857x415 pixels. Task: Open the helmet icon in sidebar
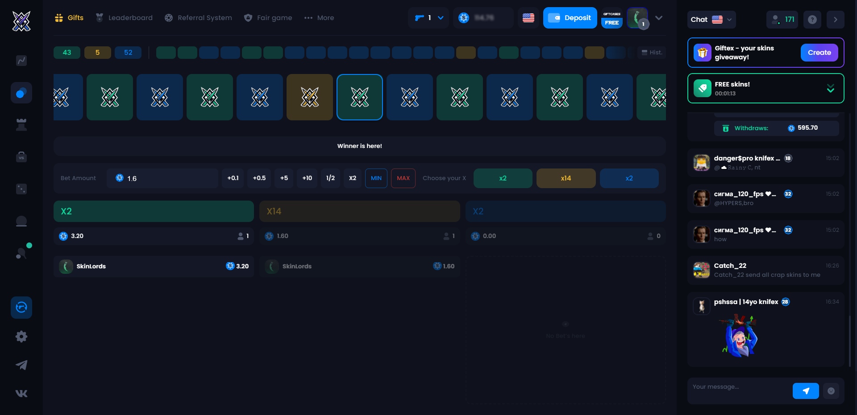click(21, 221)
